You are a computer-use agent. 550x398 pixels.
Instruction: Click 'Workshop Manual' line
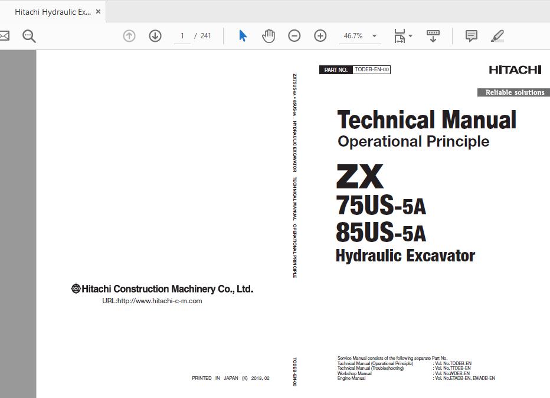tap(354, 373)
